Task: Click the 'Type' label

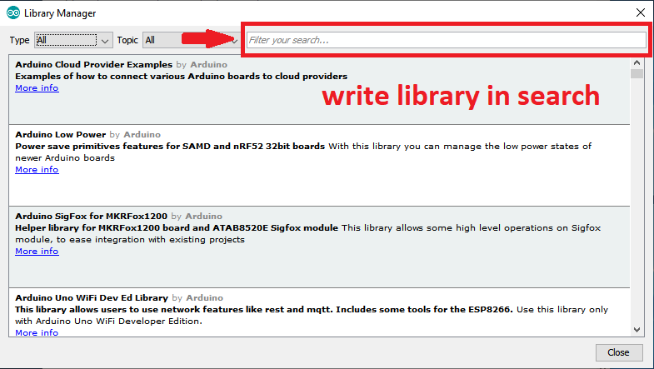Action: 20,41
